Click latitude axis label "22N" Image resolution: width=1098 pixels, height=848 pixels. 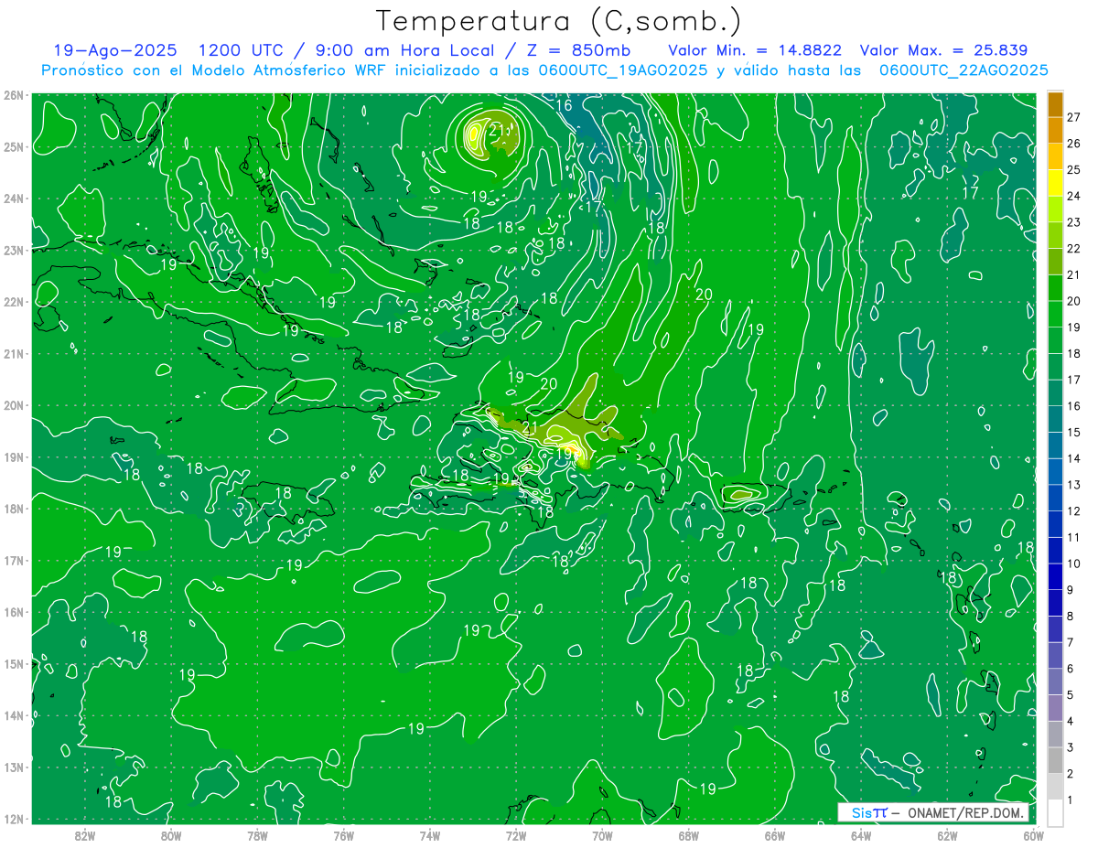[13, 302]
